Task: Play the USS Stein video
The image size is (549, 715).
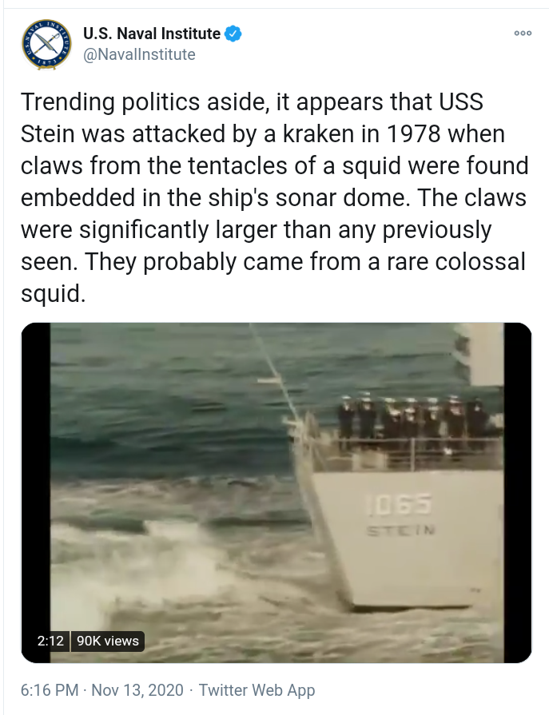Action: pos(276,492)
